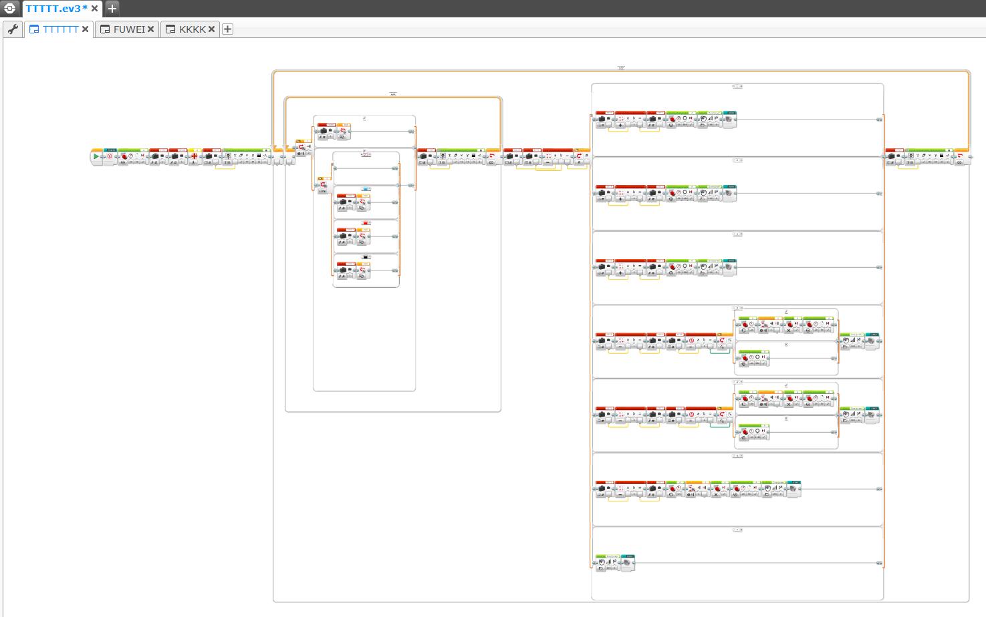The image size is (986, 617).
Task: Select the yellow brick buttons sensor block
Action: (x=195, y=157)
